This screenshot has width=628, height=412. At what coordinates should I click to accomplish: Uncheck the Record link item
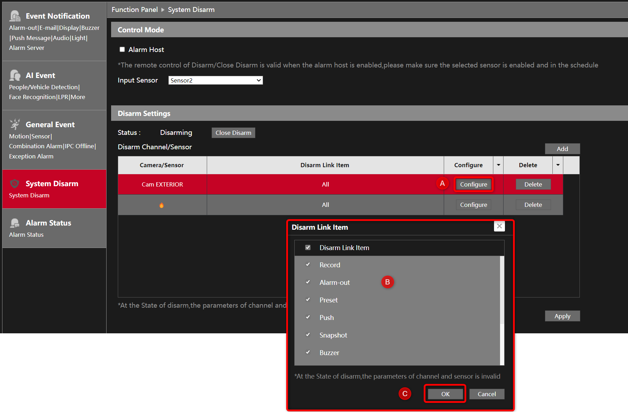point(308,264)
